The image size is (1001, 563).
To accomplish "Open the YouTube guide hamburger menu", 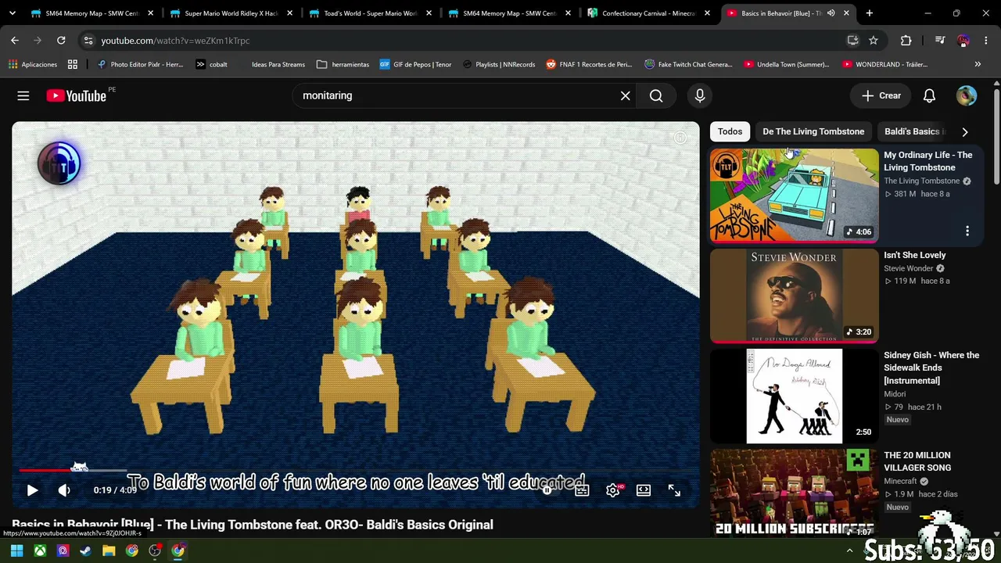I will [x=23, y=95].
